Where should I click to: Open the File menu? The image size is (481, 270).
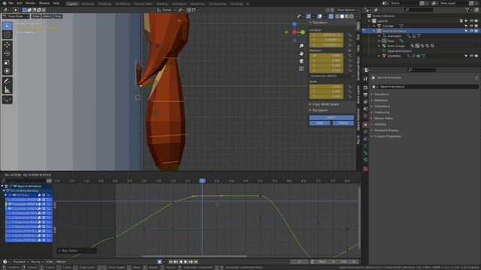(11, 3)
